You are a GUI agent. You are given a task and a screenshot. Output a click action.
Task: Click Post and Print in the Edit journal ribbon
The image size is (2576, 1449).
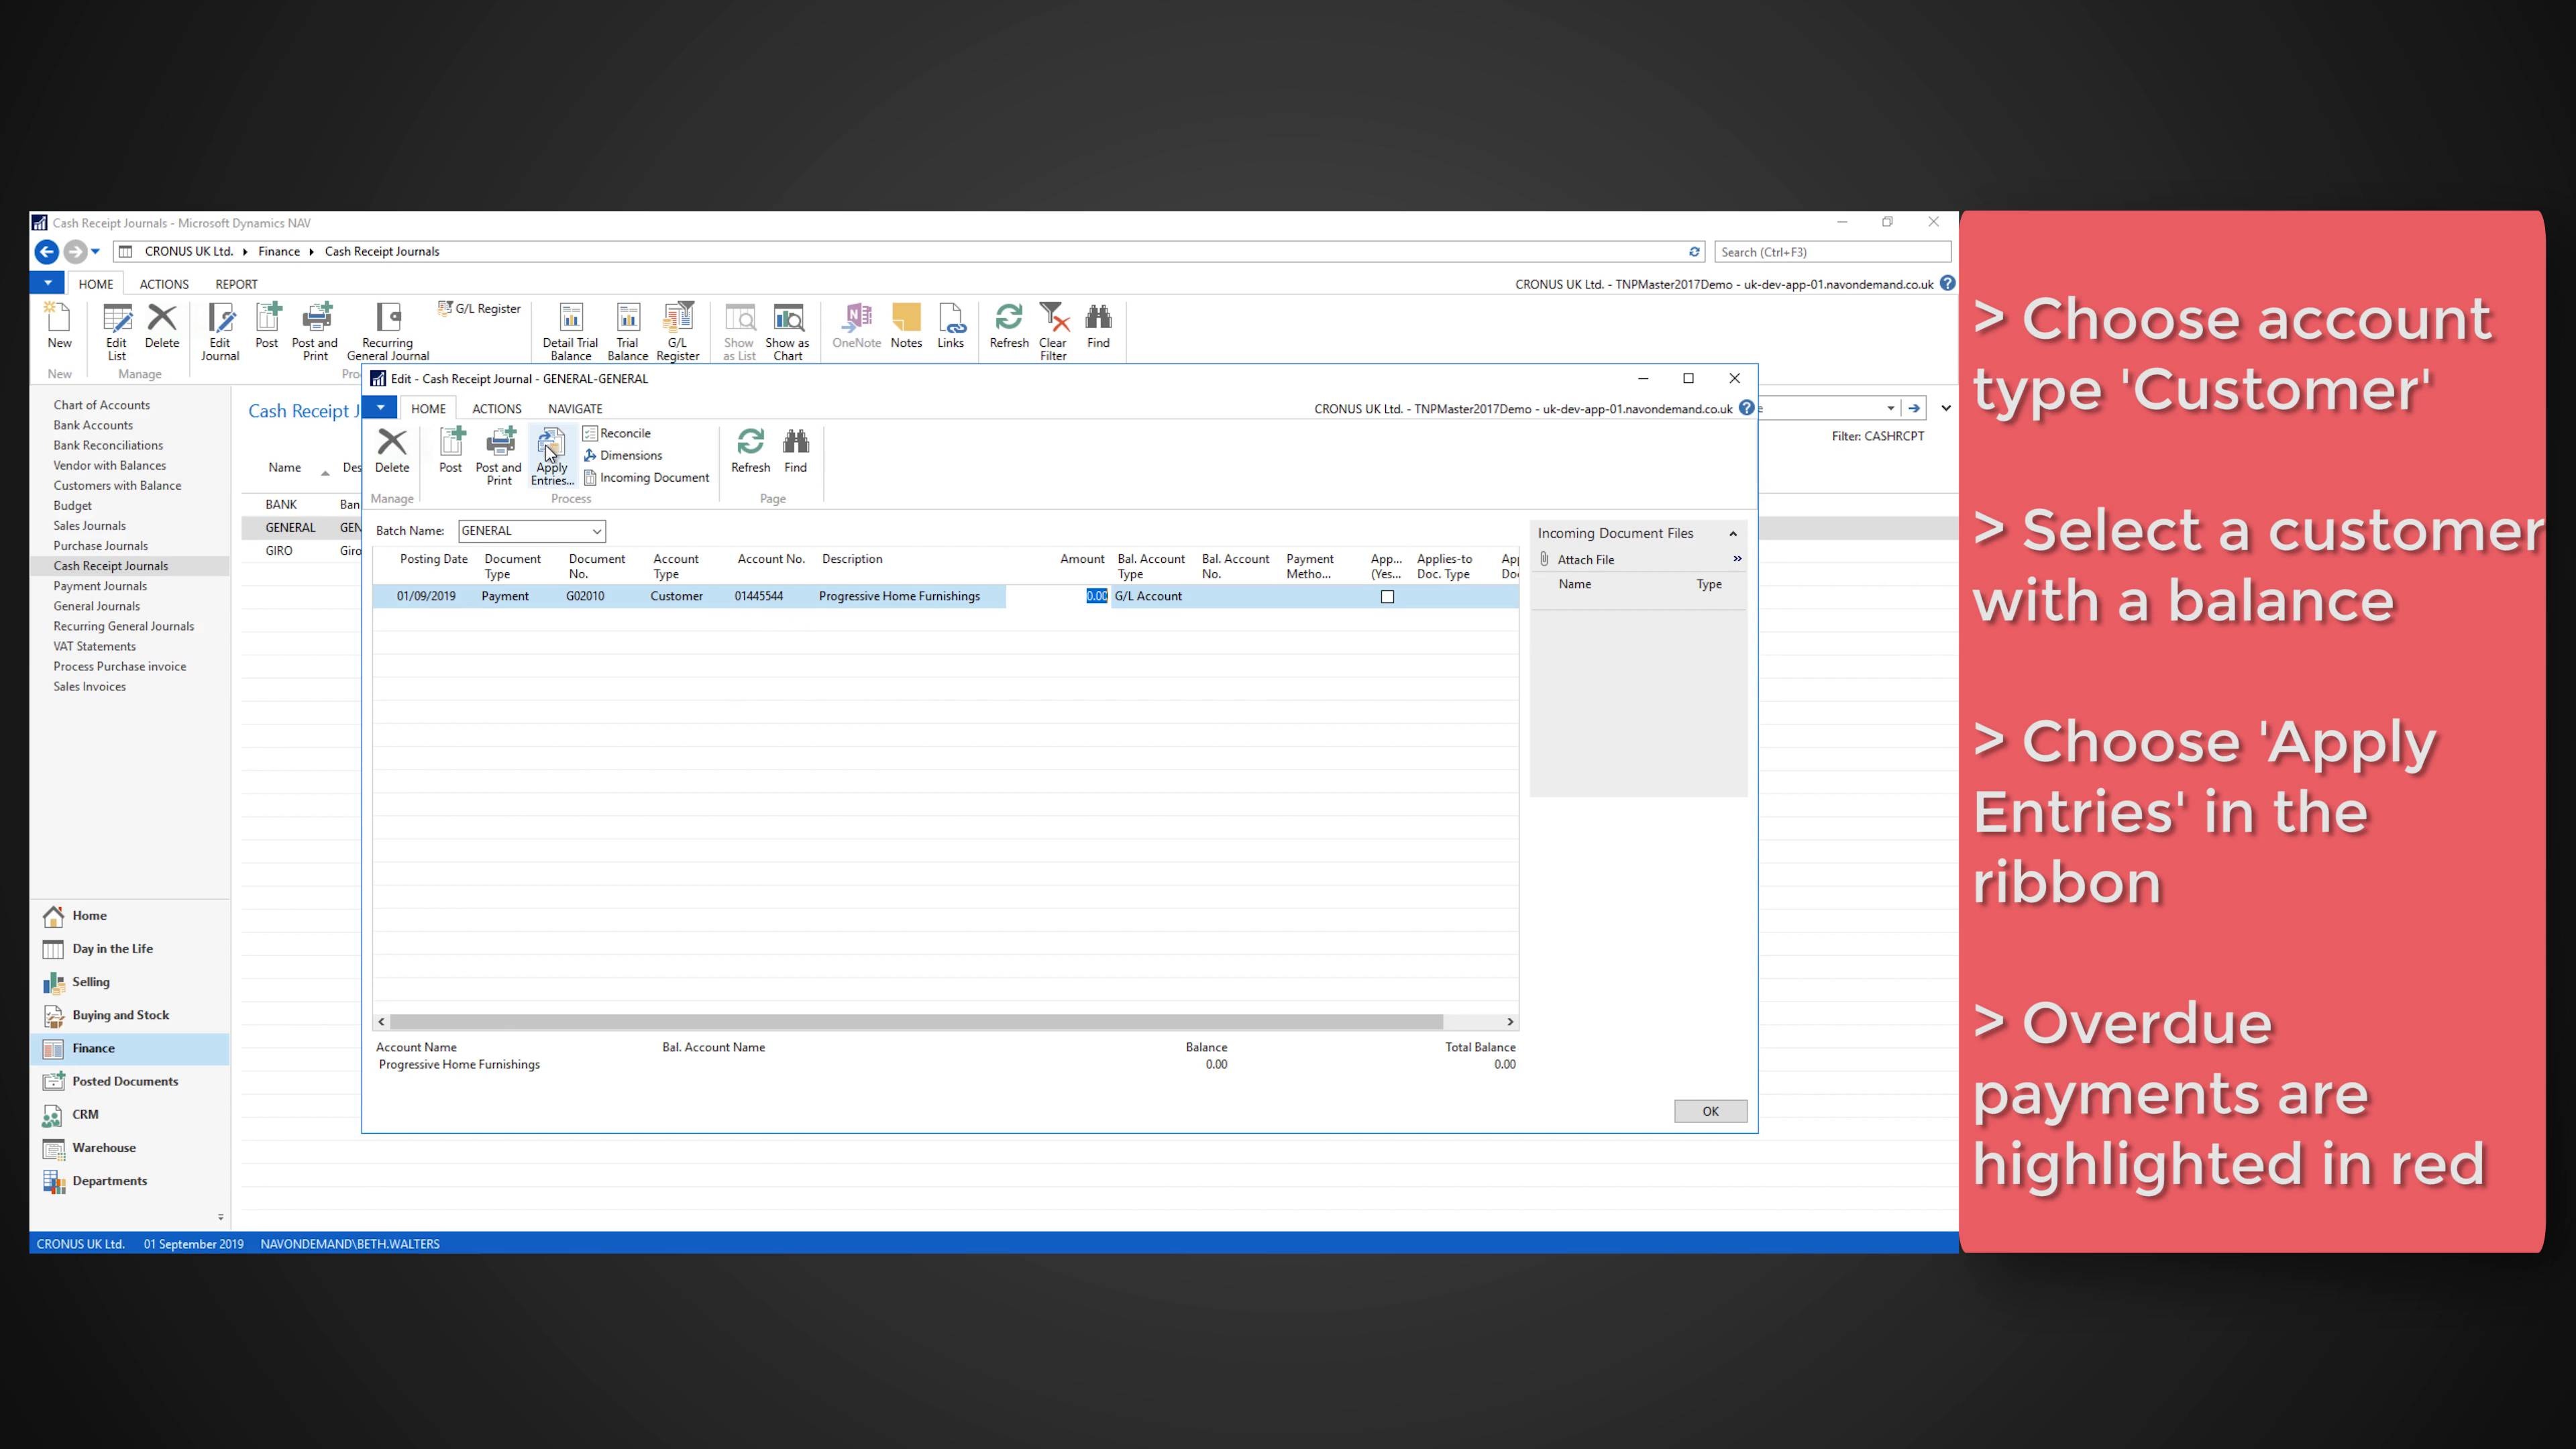tap(499, 456)
